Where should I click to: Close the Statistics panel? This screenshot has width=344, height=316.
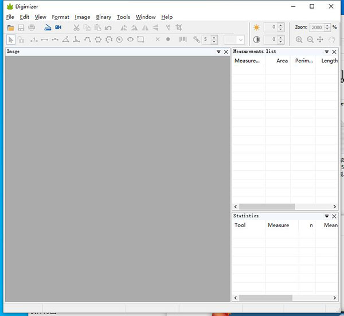coord(334,216)
